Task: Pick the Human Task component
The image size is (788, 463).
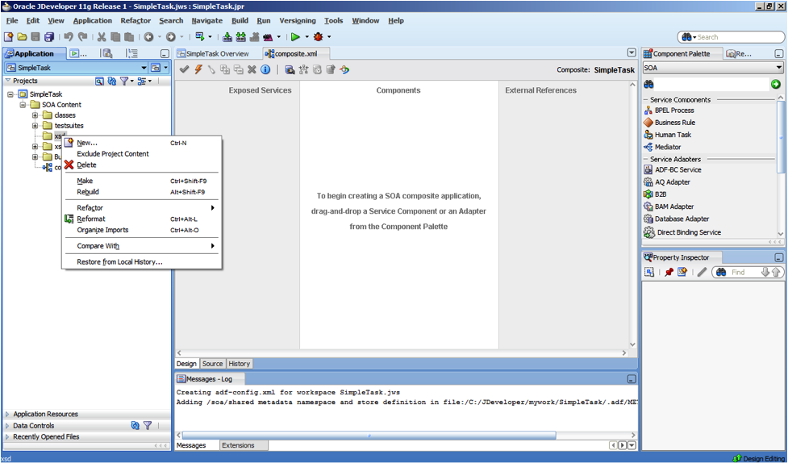Action: tap(672, 135)
